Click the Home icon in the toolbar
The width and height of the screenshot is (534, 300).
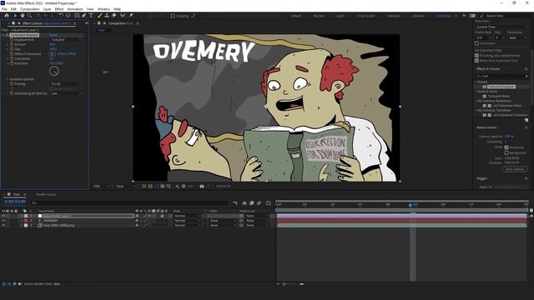pyautogui.click(x=7, y=16)
